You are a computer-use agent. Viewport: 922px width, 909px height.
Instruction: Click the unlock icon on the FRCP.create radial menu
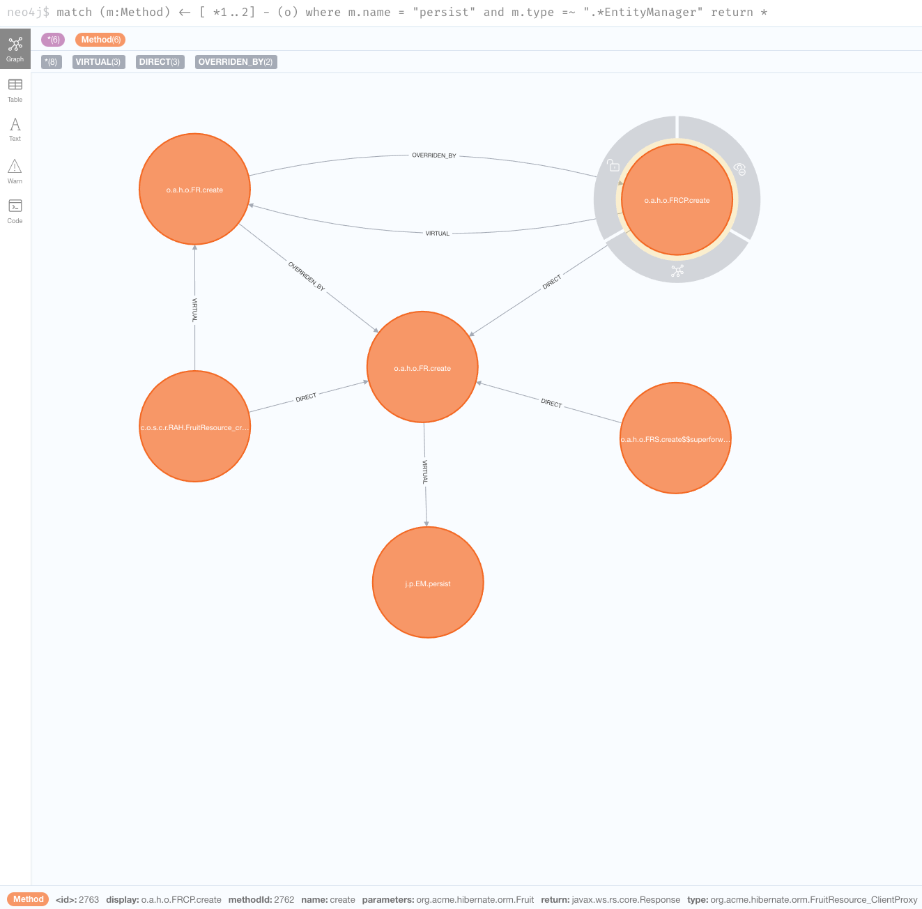tap(613, 165)
